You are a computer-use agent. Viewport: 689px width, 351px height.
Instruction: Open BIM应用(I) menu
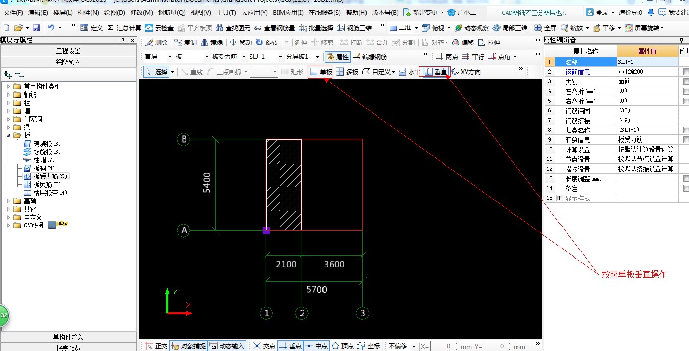pyautogui.click(x=288, y=12)
